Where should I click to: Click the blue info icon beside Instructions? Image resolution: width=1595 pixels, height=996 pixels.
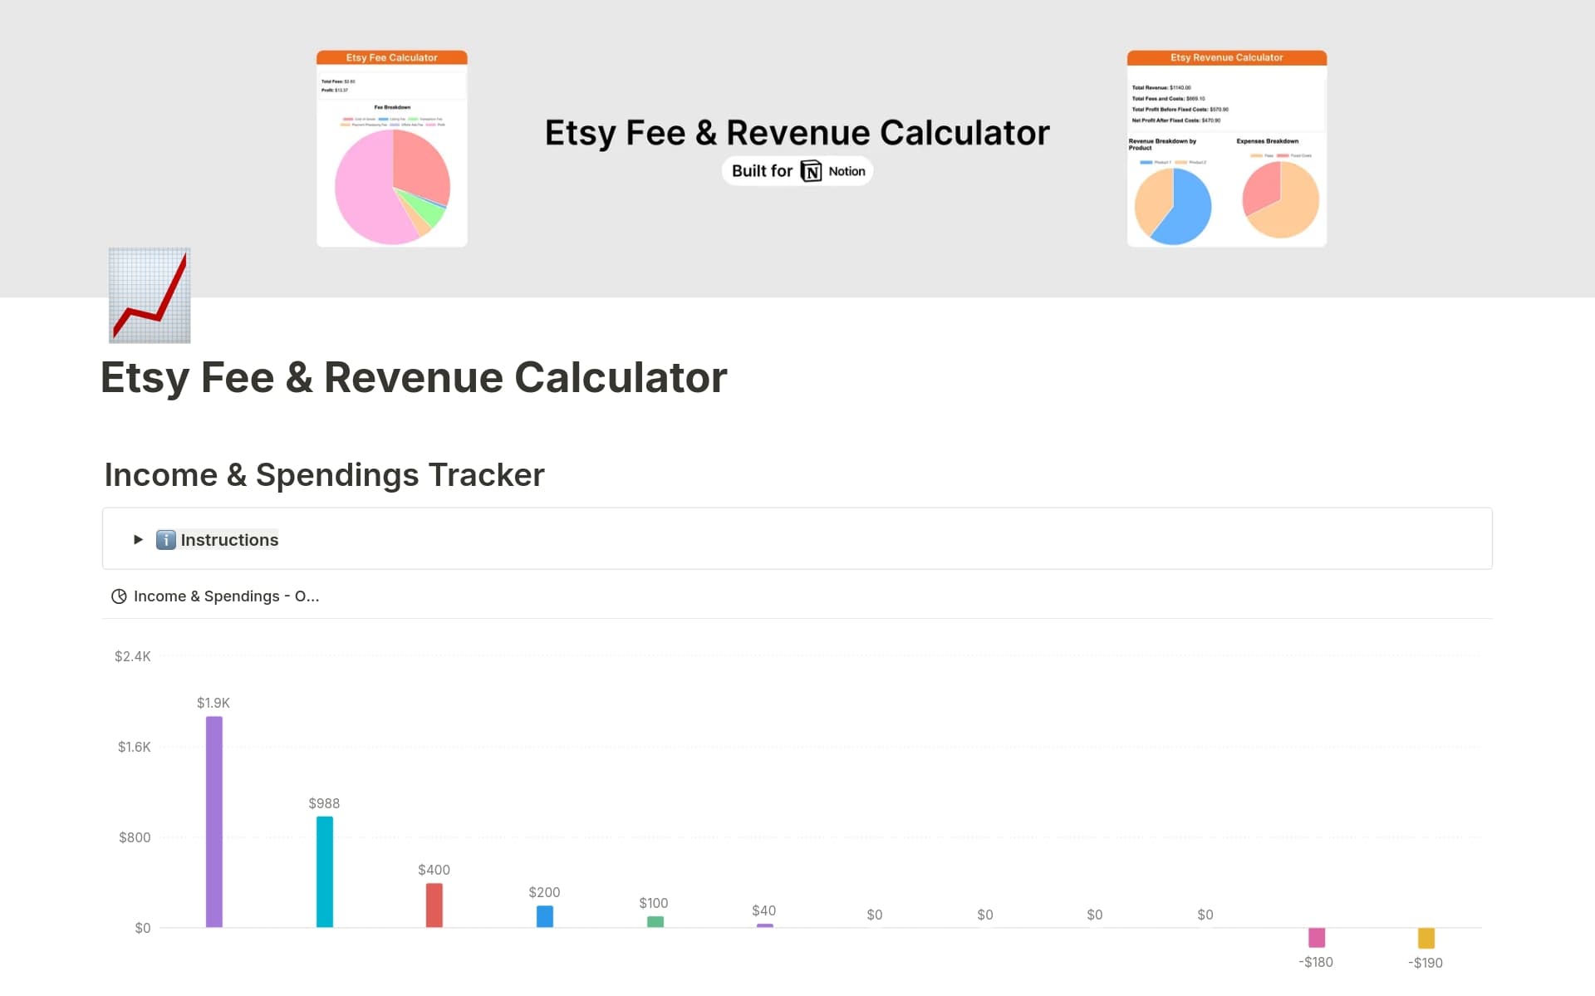pos(166,540)
